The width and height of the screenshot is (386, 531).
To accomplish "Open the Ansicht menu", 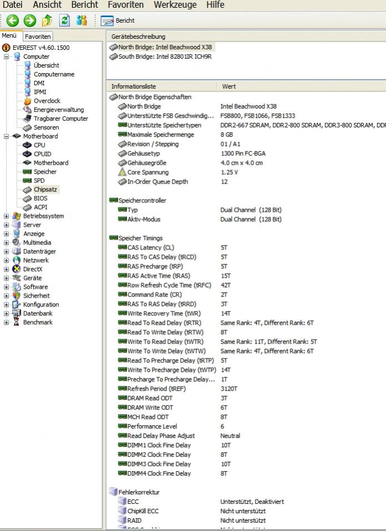I will [x=47, y=5].
